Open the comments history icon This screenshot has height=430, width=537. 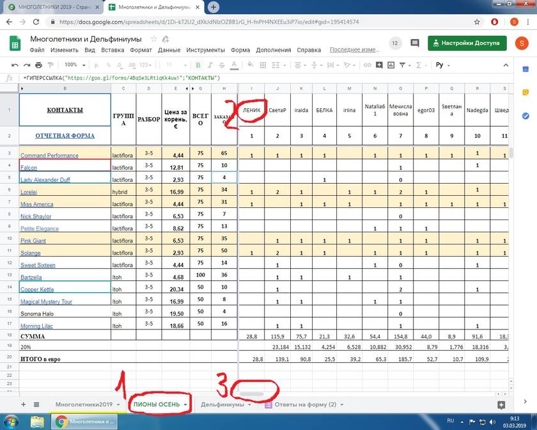(x=415, y=44)
